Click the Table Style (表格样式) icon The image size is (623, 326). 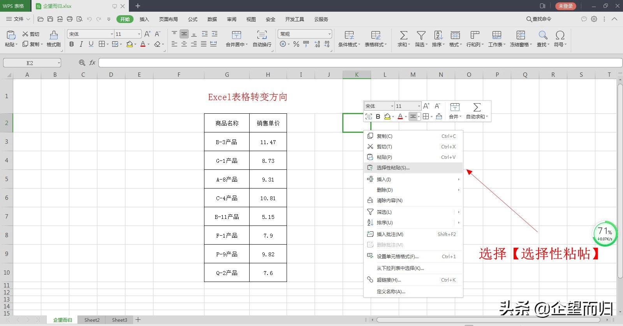[376, 35]
